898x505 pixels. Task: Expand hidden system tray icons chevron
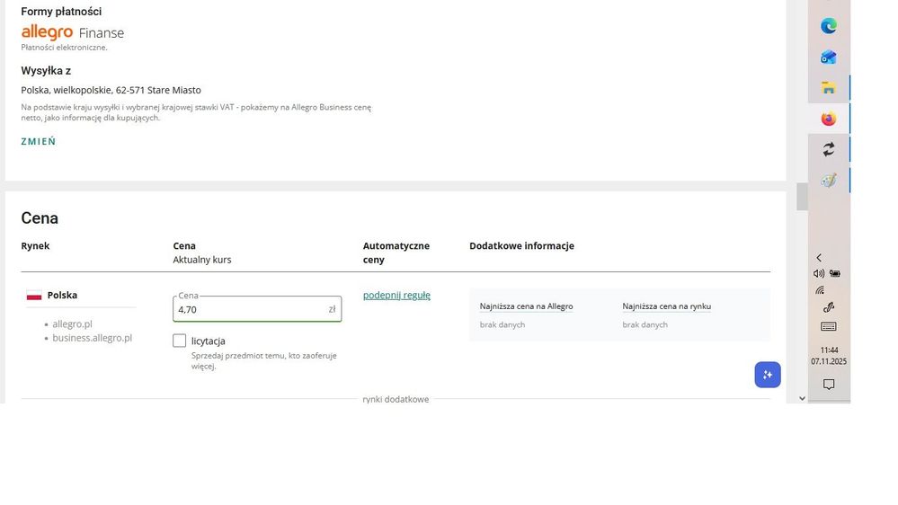[819, 258]
